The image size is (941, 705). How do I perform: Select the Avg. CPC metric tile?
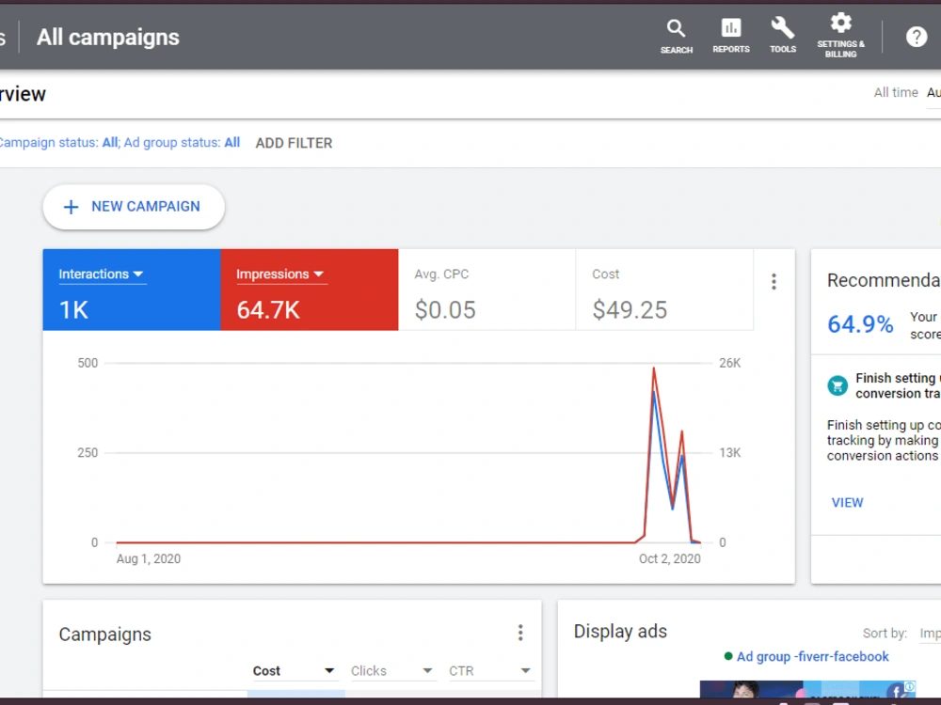[x=486, y=290]
